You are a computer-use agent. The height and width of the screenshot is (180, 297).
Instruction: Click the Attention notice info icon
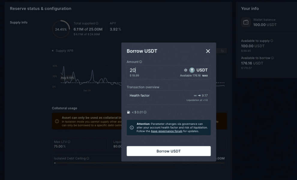click(132, 127)
